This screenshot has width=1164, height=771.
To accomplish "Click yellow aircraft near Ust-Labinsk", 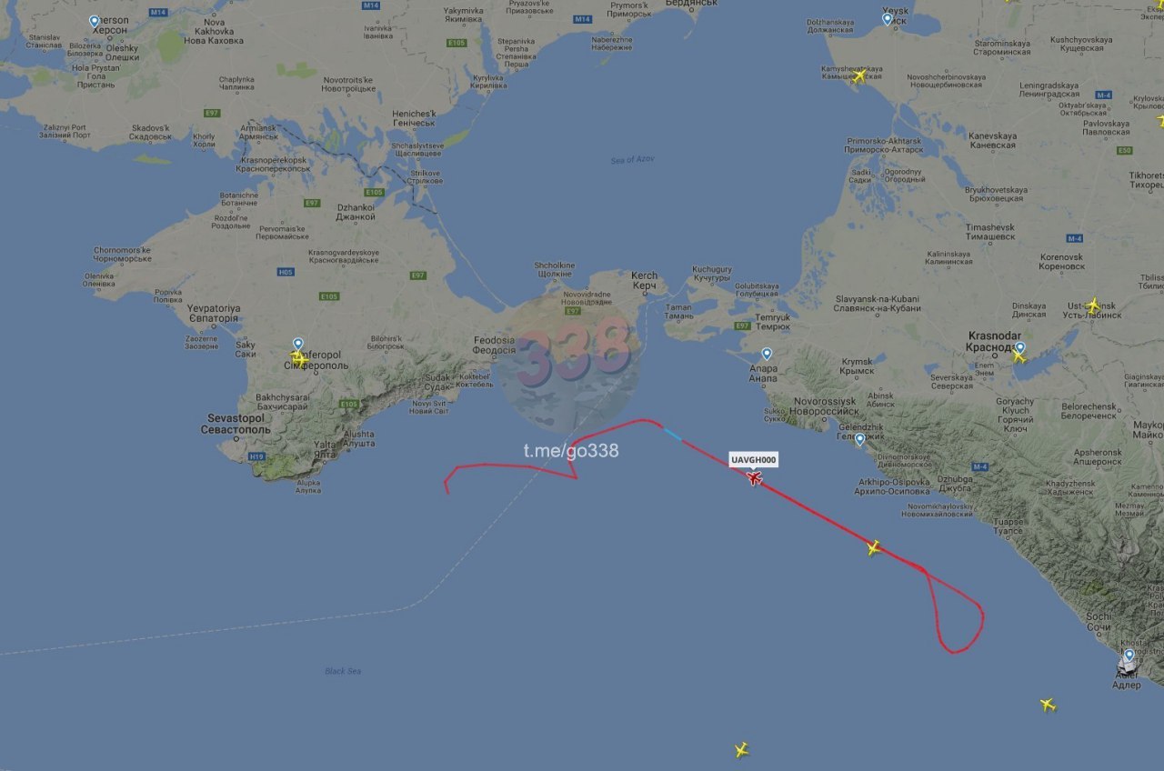I will coord(1093,305).
